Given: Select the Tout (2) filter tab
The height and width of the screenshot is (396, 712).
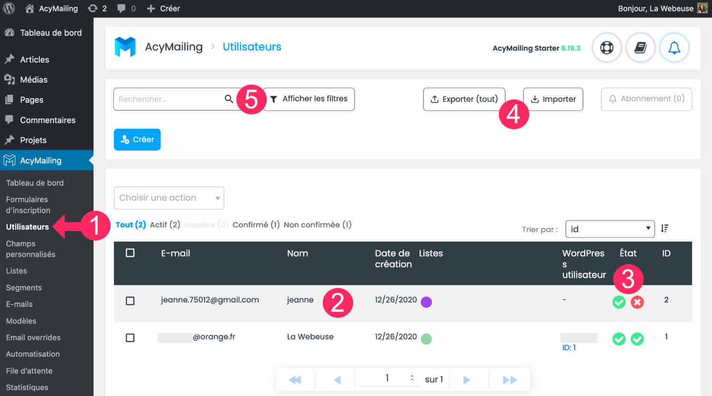Looking at the screenshot, I should 131,225.
